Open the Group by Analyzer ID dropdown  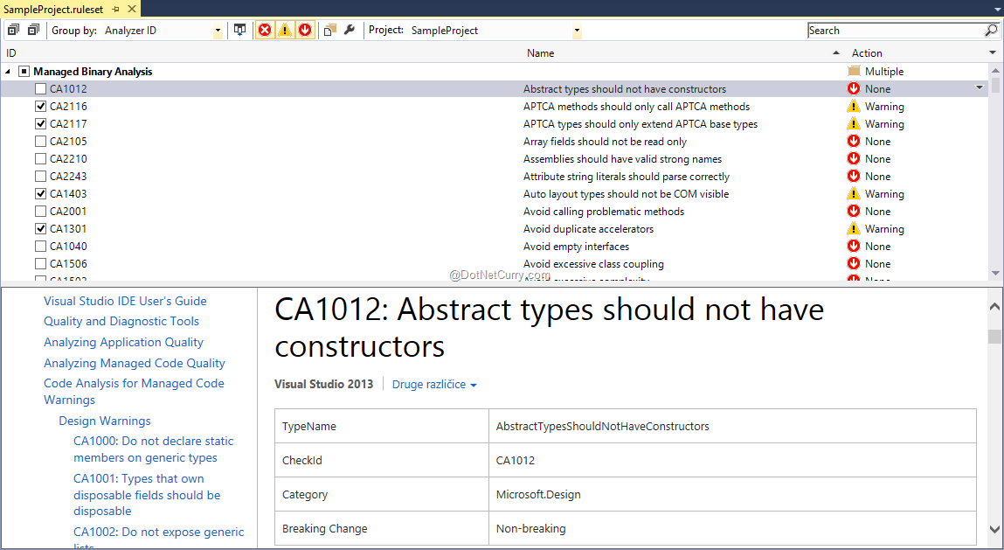[x=217, y=30]
